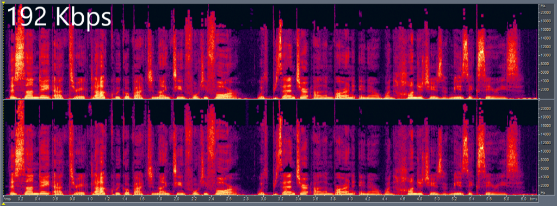The image size is (557, 206).
Task: Select the 1.8 position on the time ruler
Action: click(159, 199)
